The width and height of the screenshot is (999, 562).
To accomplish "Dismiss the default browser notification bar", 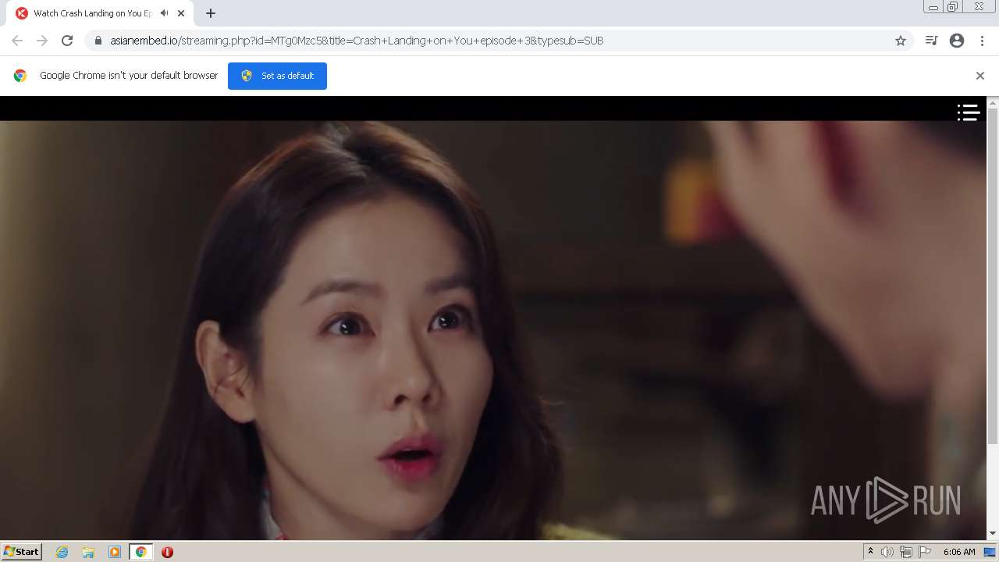I will [x=980, y=76].
